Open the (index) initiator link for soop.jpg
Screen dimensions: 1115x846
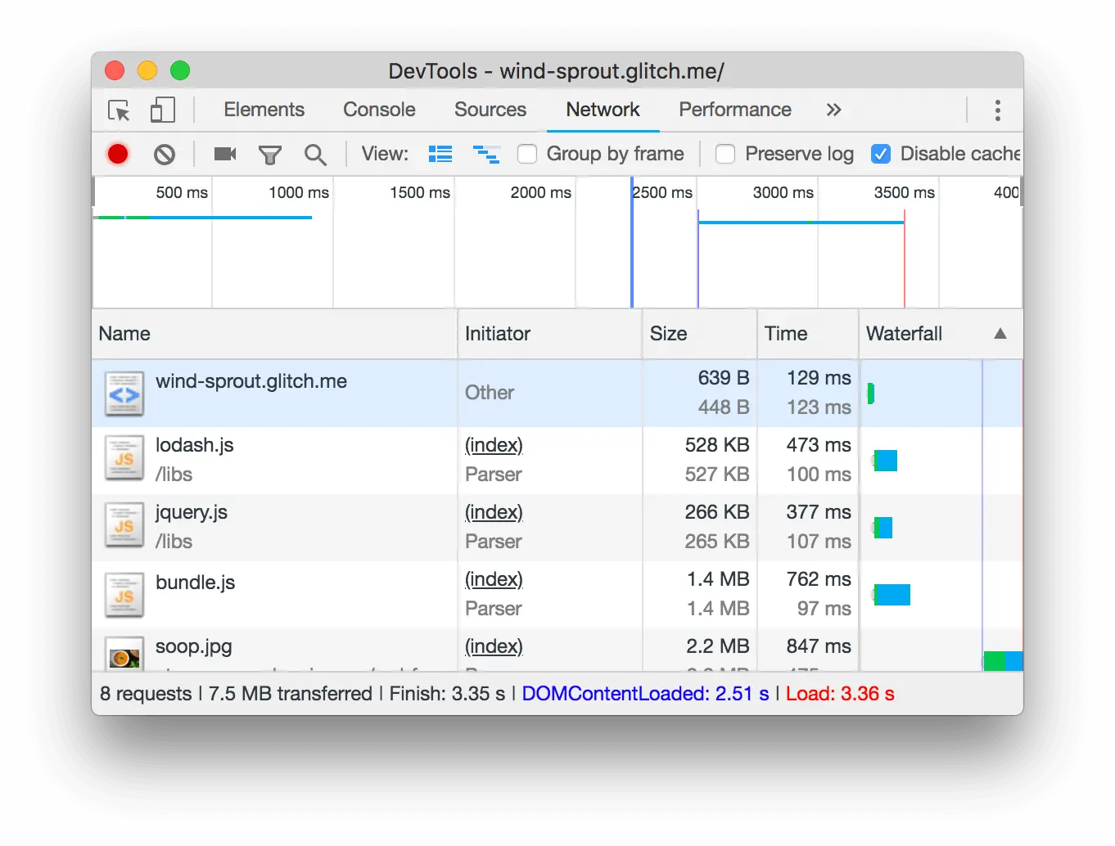[x=494, y=646]
